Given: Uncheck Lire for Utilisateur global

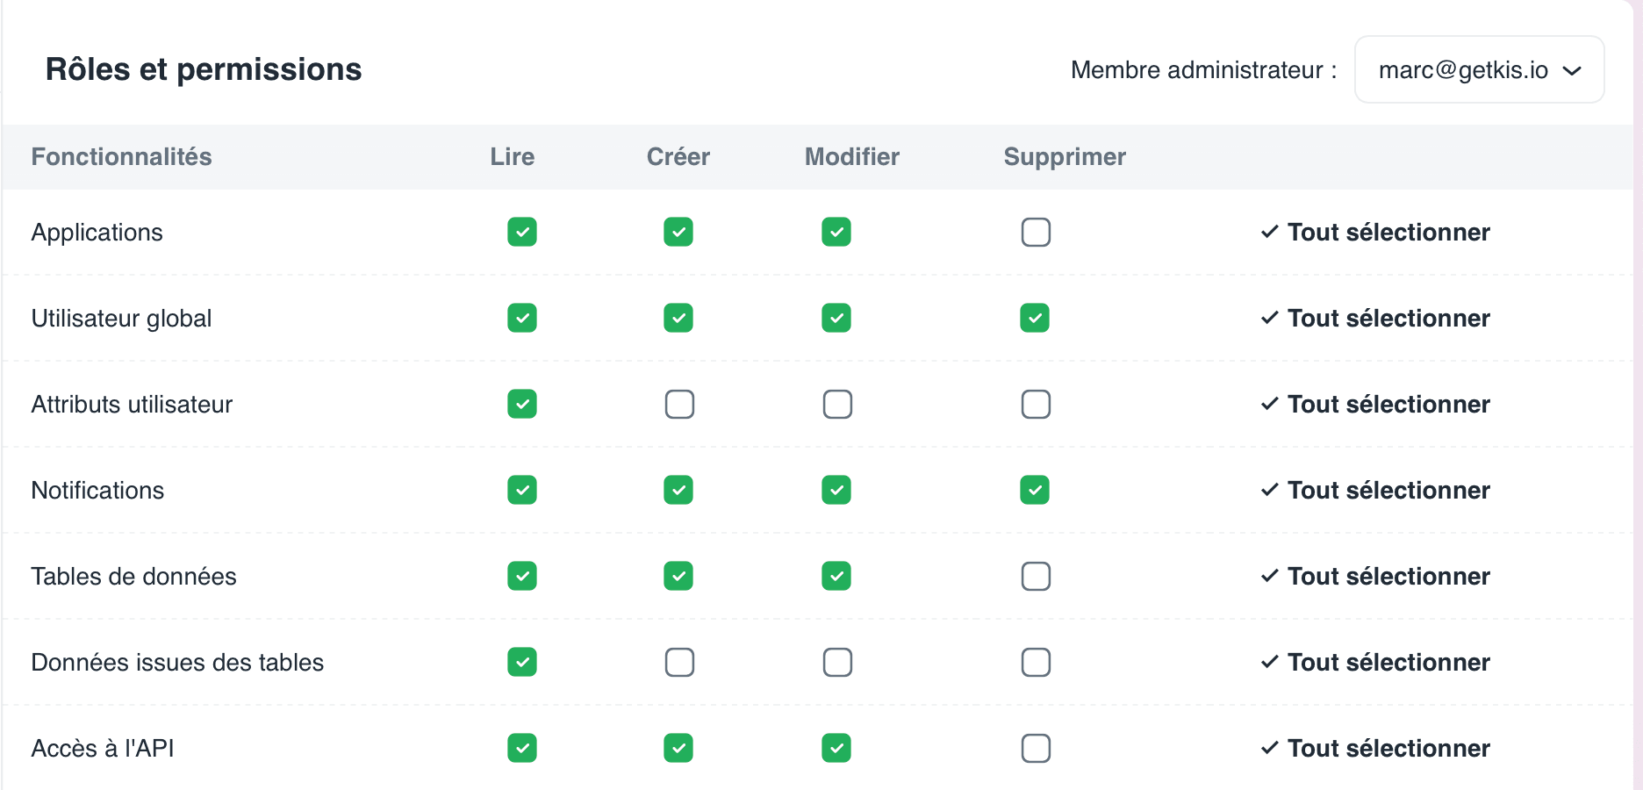Looking at the screenshot, I should coord(522,318).
